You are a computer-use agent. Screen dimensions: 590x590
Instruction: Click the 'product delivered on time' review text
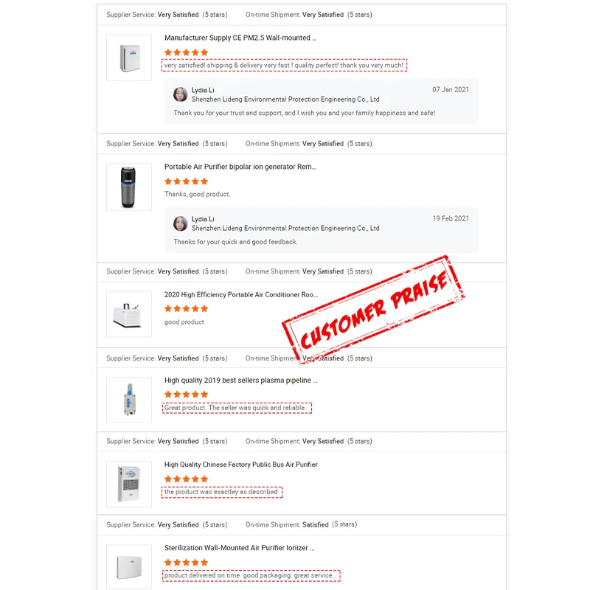click(251, 576)
